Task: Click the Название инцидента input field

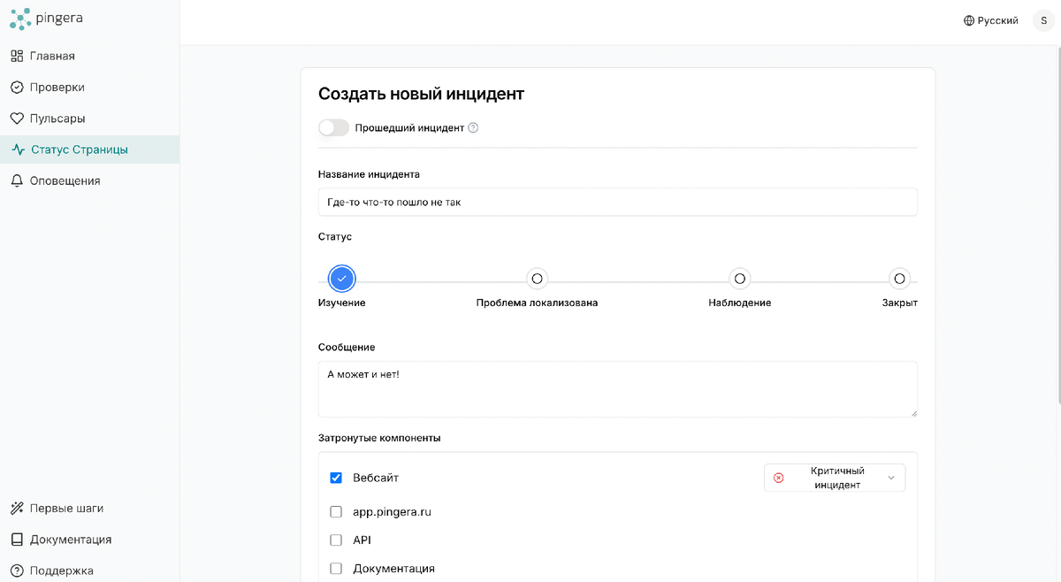Action: [x=617, y=202]
